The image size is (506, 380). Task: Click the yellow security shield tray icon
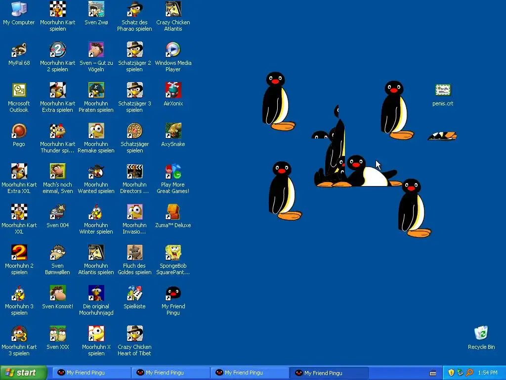coord(451,373)
